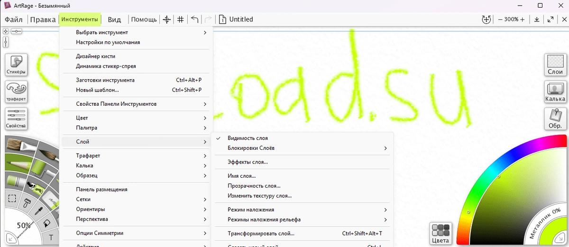Select the rectangular selection tool

(x=12, y=198)
